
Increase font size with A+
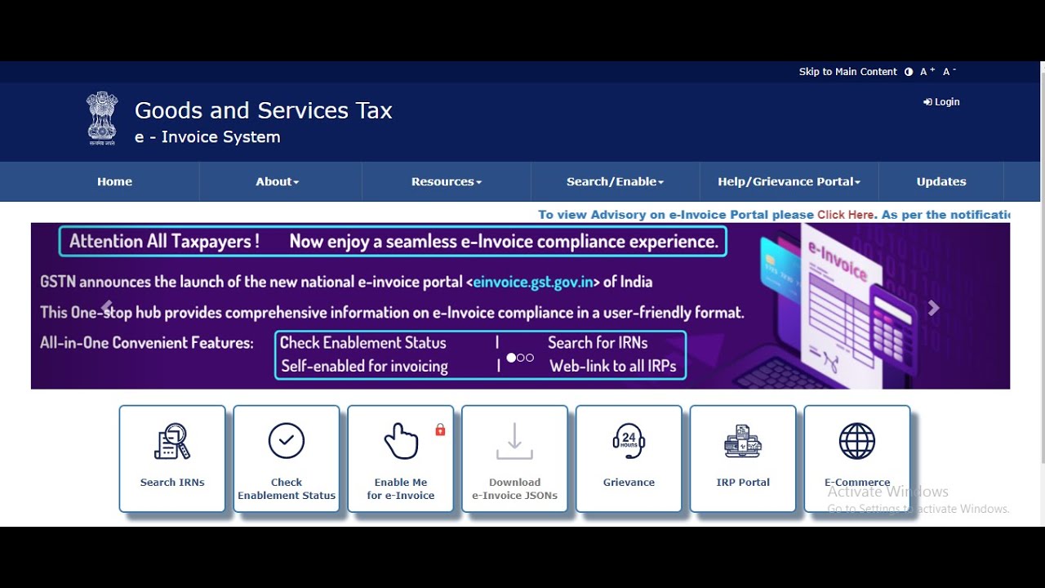(x=927, y=72)
